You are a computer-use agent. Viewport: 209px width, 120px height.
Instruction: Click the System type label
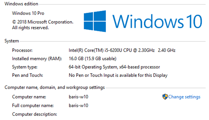[x=25, y=67]
